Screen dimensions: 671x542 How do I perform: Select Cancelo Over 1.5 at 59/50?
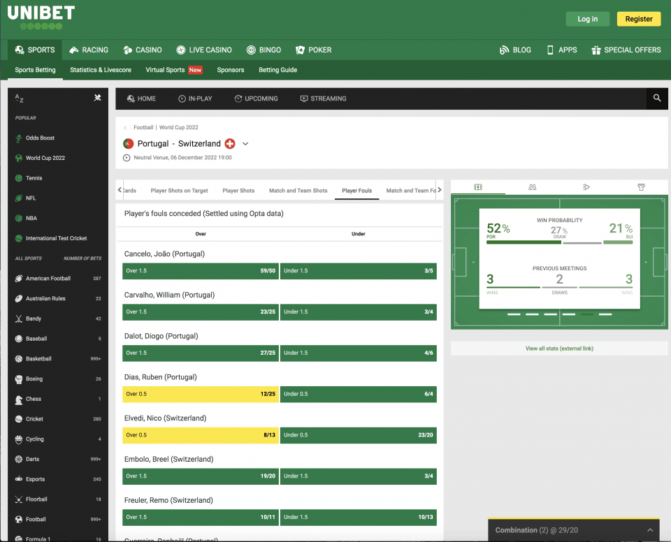[201, 271]
